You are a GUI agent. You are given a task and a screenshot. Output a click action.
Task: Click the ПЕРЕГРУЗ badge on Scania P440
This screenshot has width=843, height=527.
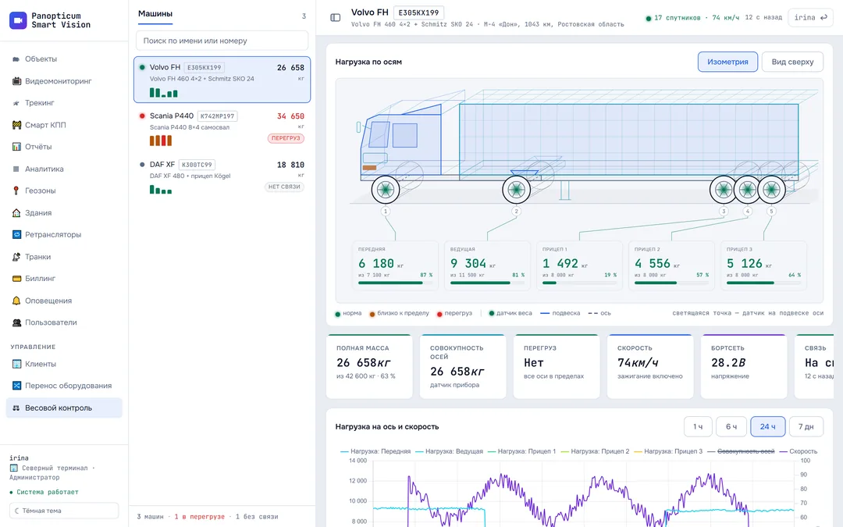(x=286, y=138)
